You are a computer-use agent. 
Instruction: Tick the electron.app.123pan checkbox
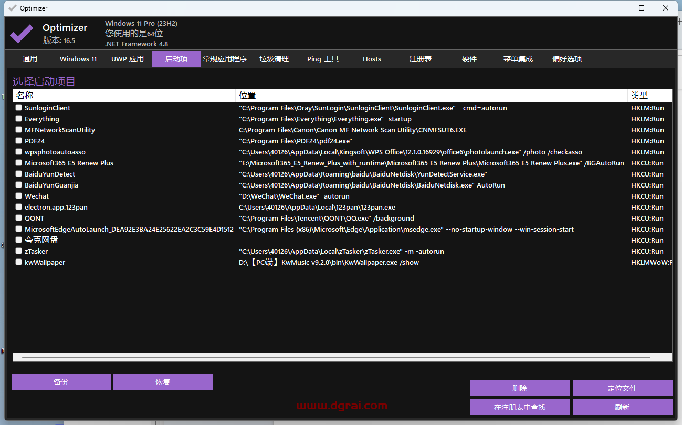click(x=19, y=207)
